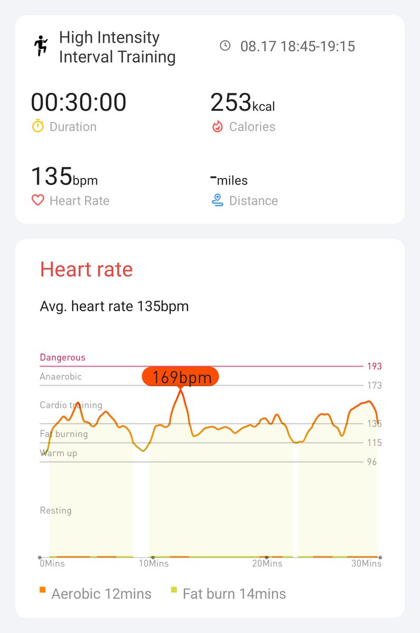Tap the clock icon beside workout time
The height and width of the screenshot is (633, 420).
pyautogui.click(x=225, y=46)
